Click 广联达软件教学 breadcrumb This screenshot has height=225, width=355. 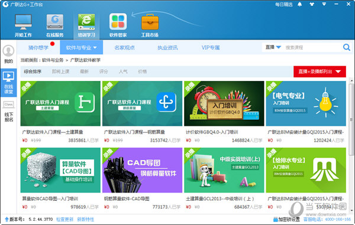coord(85,60)
